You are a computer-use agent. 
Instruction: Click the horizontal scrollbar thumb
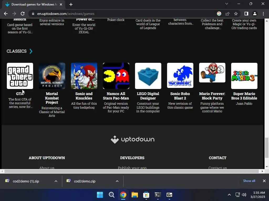[131, 171]
